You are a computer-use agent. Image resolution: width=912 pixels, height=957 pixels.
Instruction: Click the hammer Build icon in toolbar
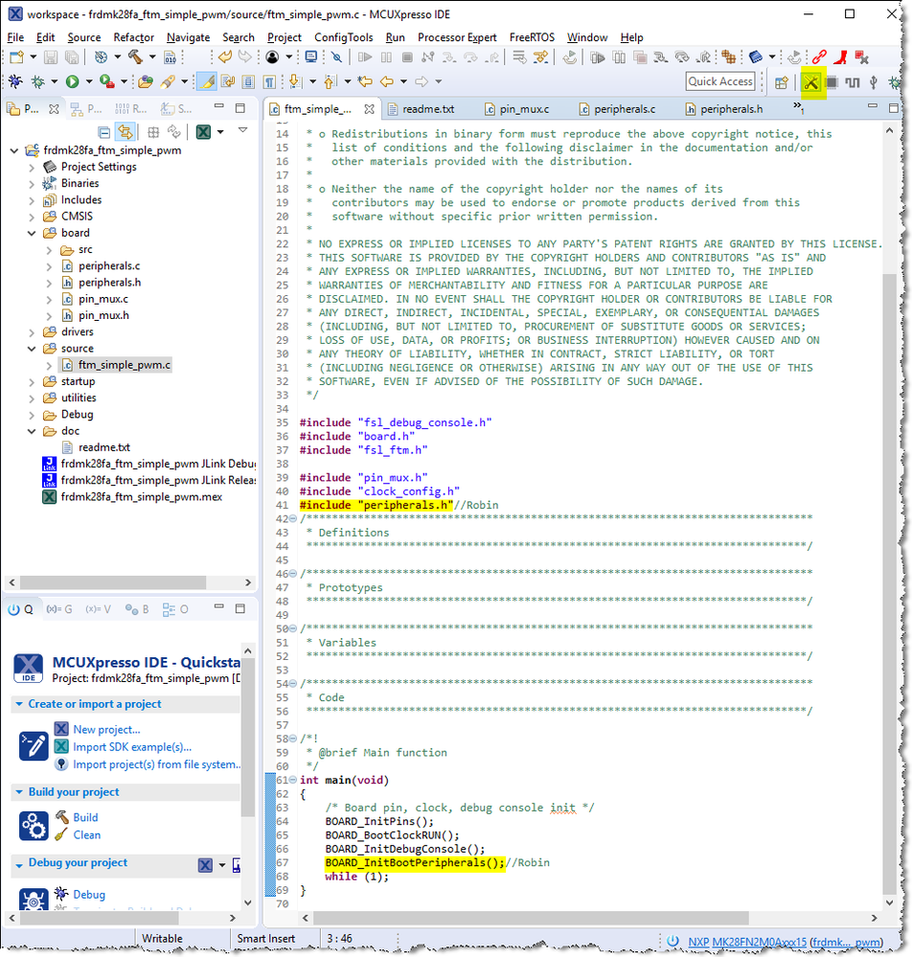coord(135,57)
